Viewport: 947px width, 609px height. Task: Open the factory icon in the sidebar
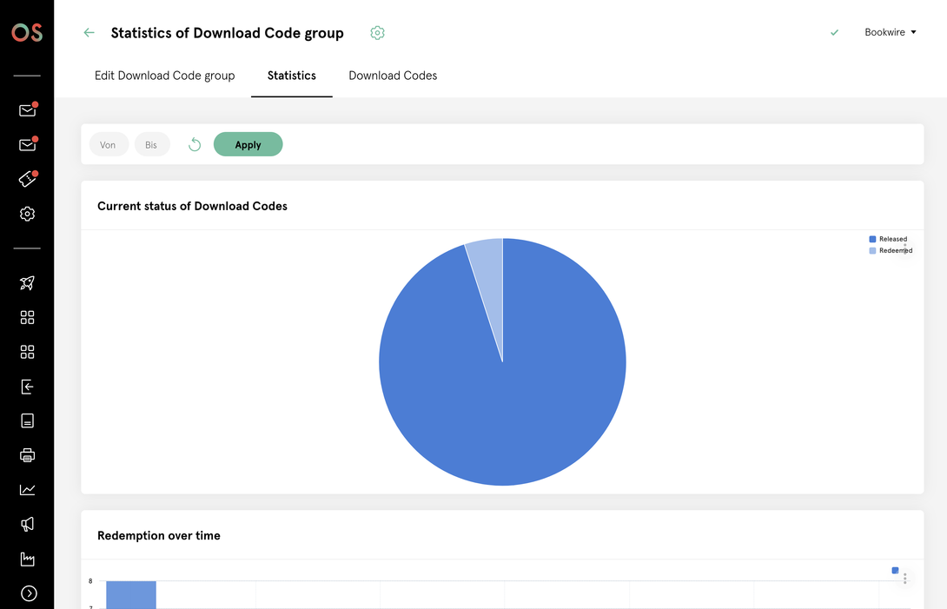[27, 559]
